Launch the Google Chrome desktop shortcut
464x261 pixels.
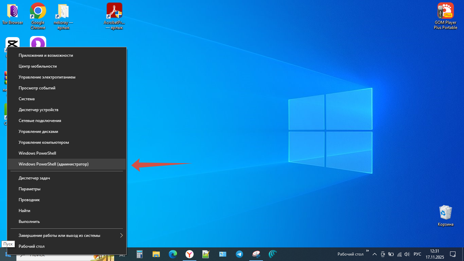pos(38,10)
